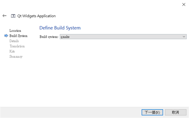Cancel the wizard with 取消 button
This screenshot has width=189, height=118.
(x=175, y=112)
